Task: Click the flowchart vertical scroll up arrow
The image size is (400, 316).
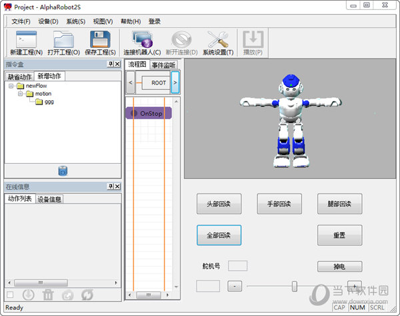Action: coord(176,101)
